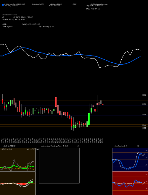Image resolution: width=148 pixels, height=195 pixels.
Task: Click the empty intraday trading price chart box
Action: 59,165
